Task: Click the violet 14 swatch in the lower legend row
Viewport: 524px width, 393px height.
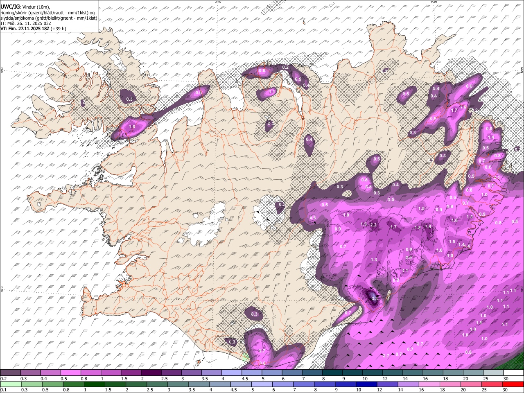Action: [408, 384]
